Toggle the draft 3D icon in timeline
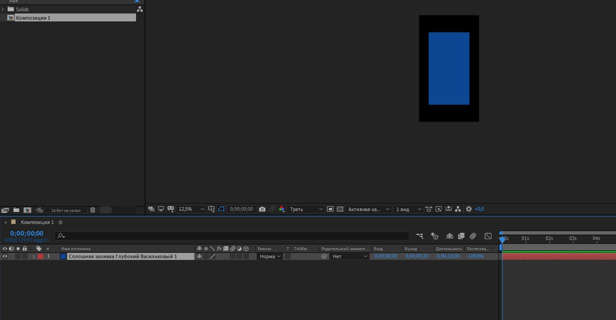The width and height of the screenshot is (616, 320). [435, 236]
